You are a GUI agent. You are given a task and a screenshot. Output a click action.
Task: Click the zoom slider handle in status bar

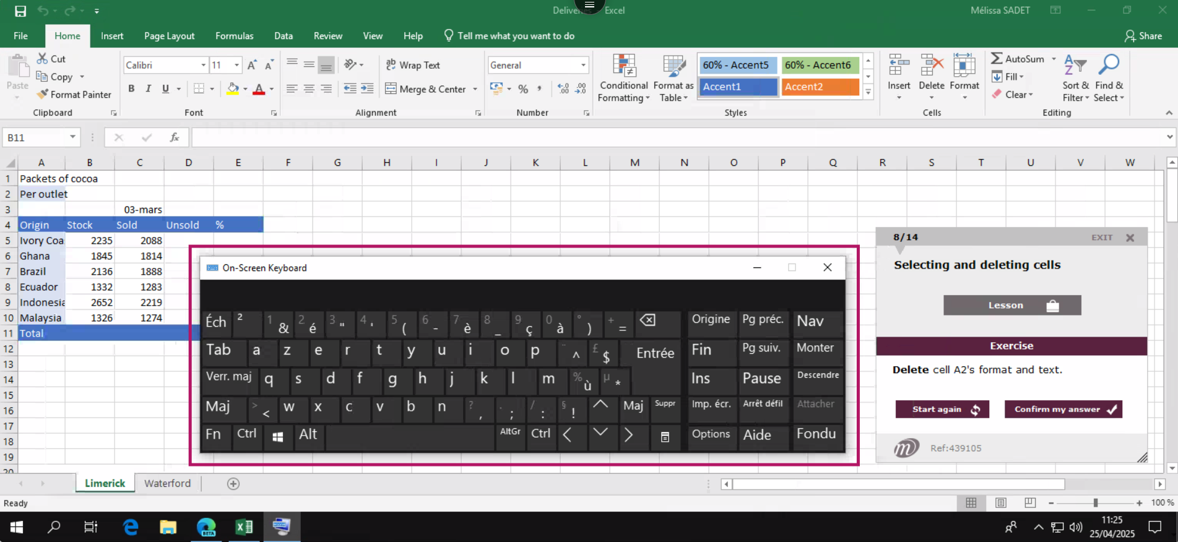[1095, 503]
